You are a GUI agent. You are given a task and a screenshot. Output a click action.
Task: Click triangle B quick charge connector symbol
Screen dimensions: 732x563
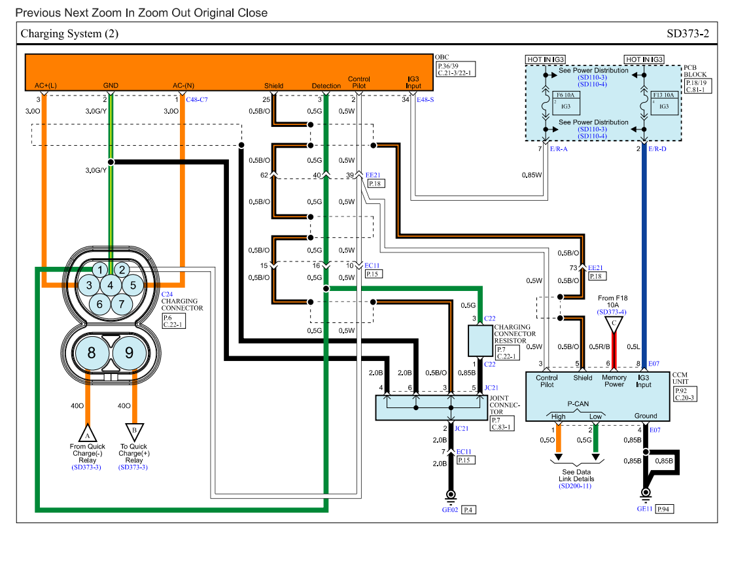(x=134, y=432)
